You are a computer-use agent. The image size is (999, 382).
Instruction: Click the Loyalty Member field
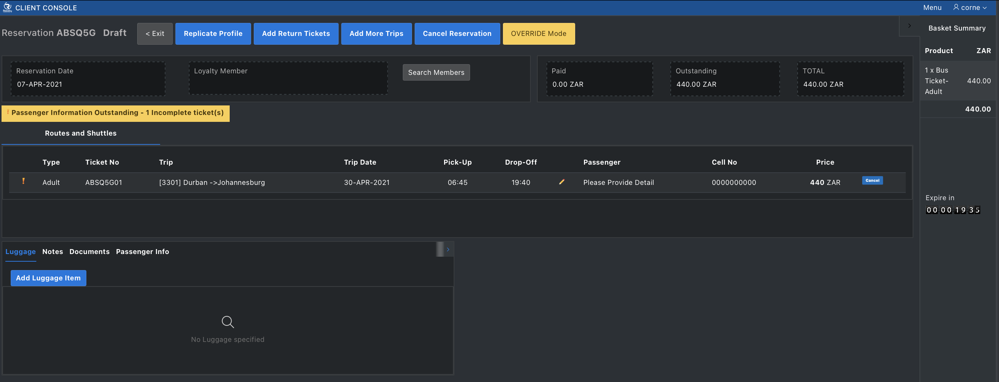(288, 78)
